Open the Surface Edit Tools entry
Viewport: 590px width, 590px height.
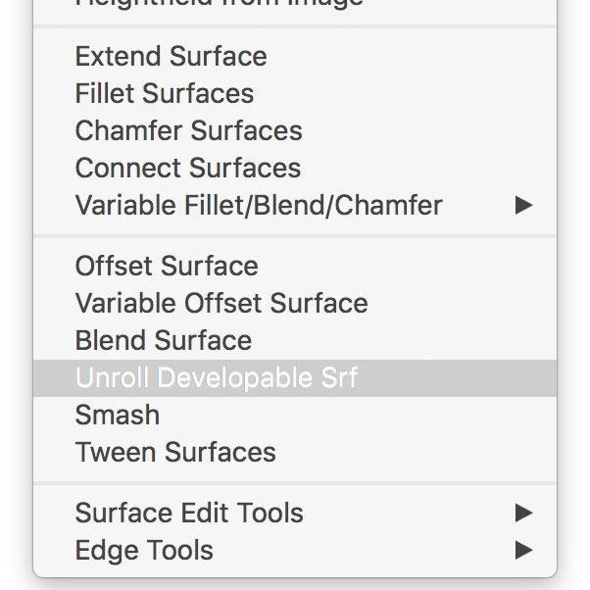click(x=295, y=513)
